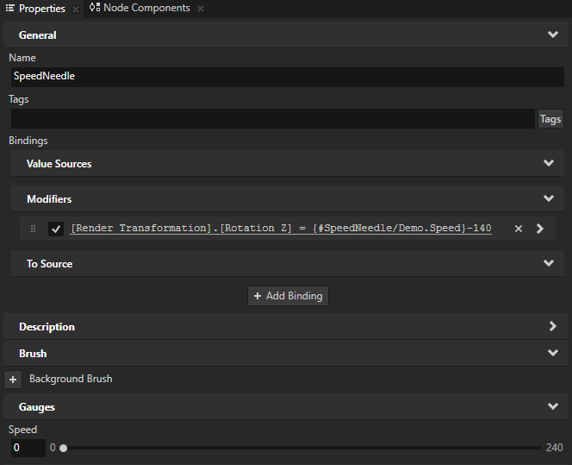Open the Node Components tab
The width and height of the screenshot is (572, 465).
tap(146, 8)
